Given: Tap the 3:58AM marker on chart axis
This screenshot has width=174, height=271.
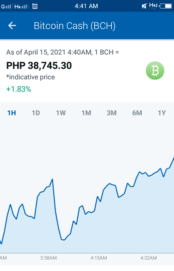Looking at the screenshot, I should point(48,258).
